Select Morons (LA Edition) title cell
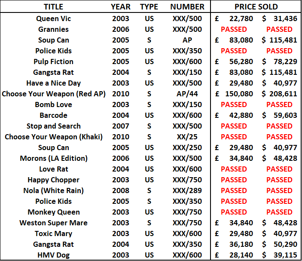The width and height of the screenshot is (302, 261). (x=53, y=158)
